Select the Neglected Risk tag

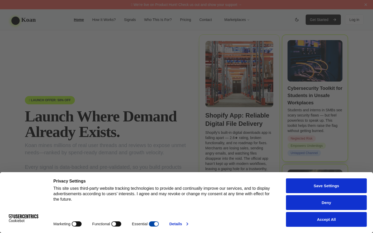(302, 139)
